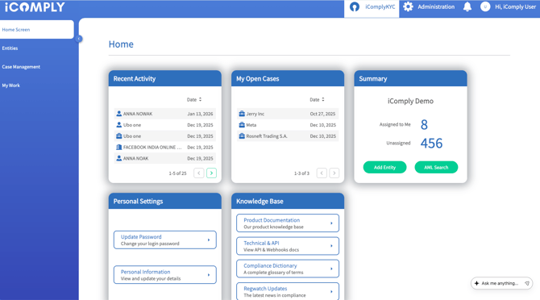
Task: Click the user avatar icon
Action: pos(485,6)
